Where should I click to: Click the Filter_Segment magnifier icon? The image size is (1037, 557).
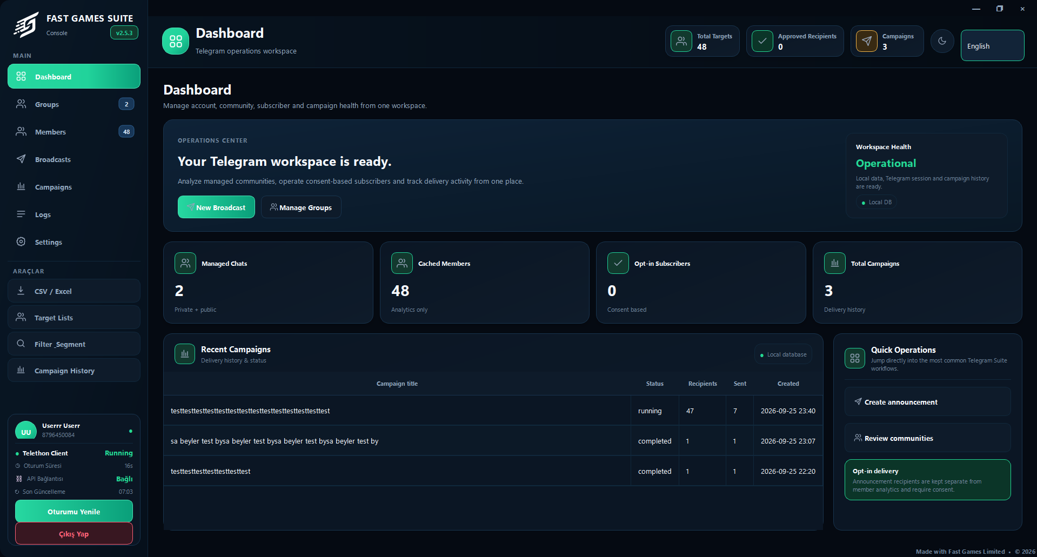(x=21, y=344)
